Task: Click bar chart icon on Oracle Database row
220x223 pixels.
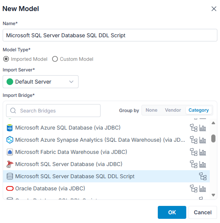Action: (203, 188)
